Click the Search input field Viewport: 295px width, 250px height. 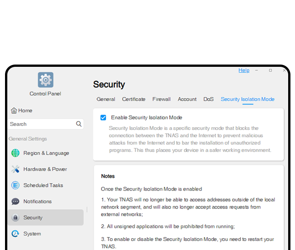41,124
